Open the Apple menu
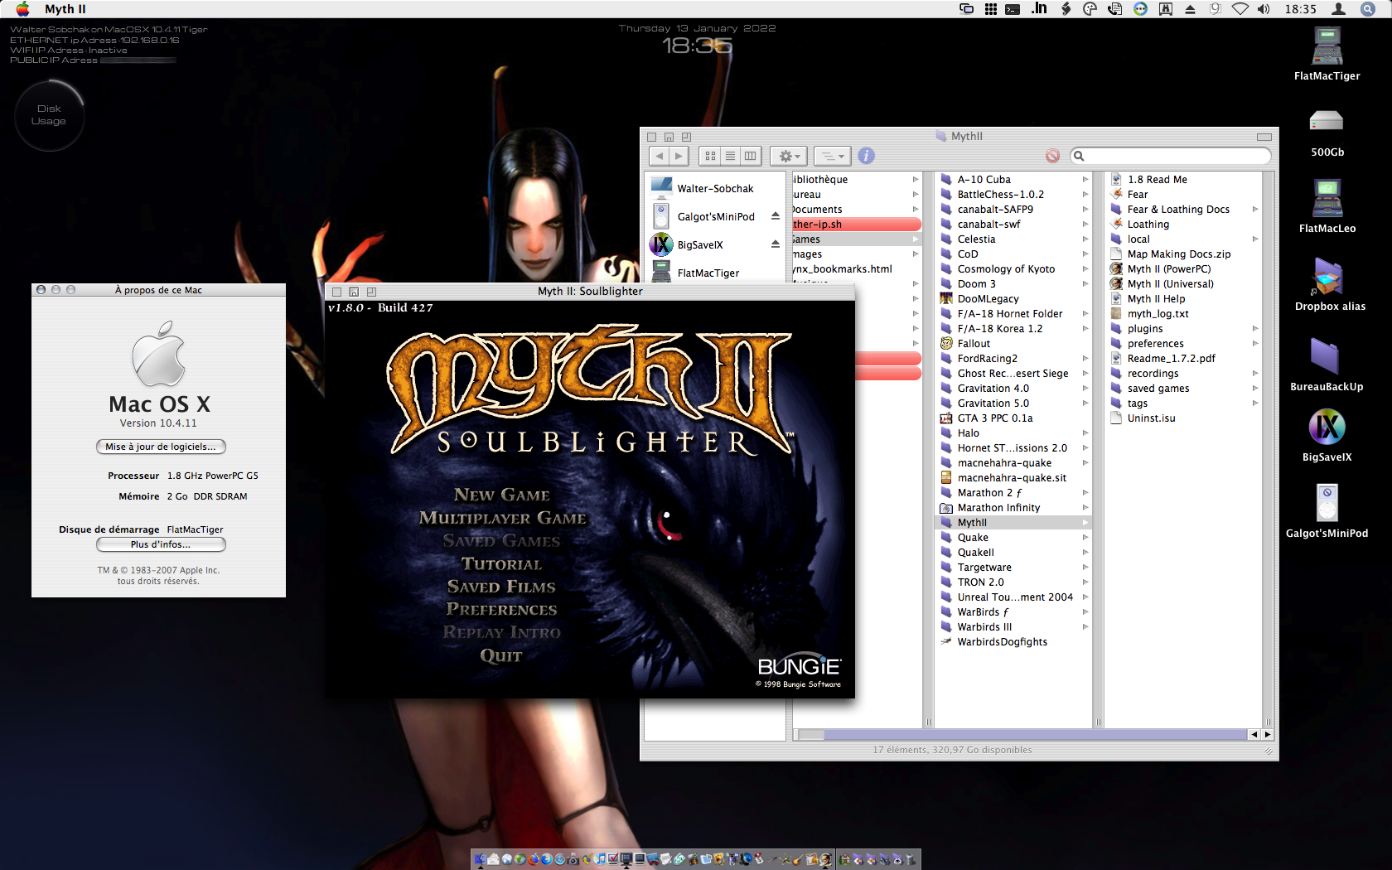Viewport: 1392px width, 870px height. [22, 9]
